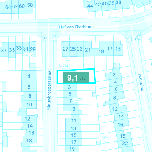Click house number 19 near Hof van Riethlaan
Screen dimensions: 152x152
click(101, 51)
